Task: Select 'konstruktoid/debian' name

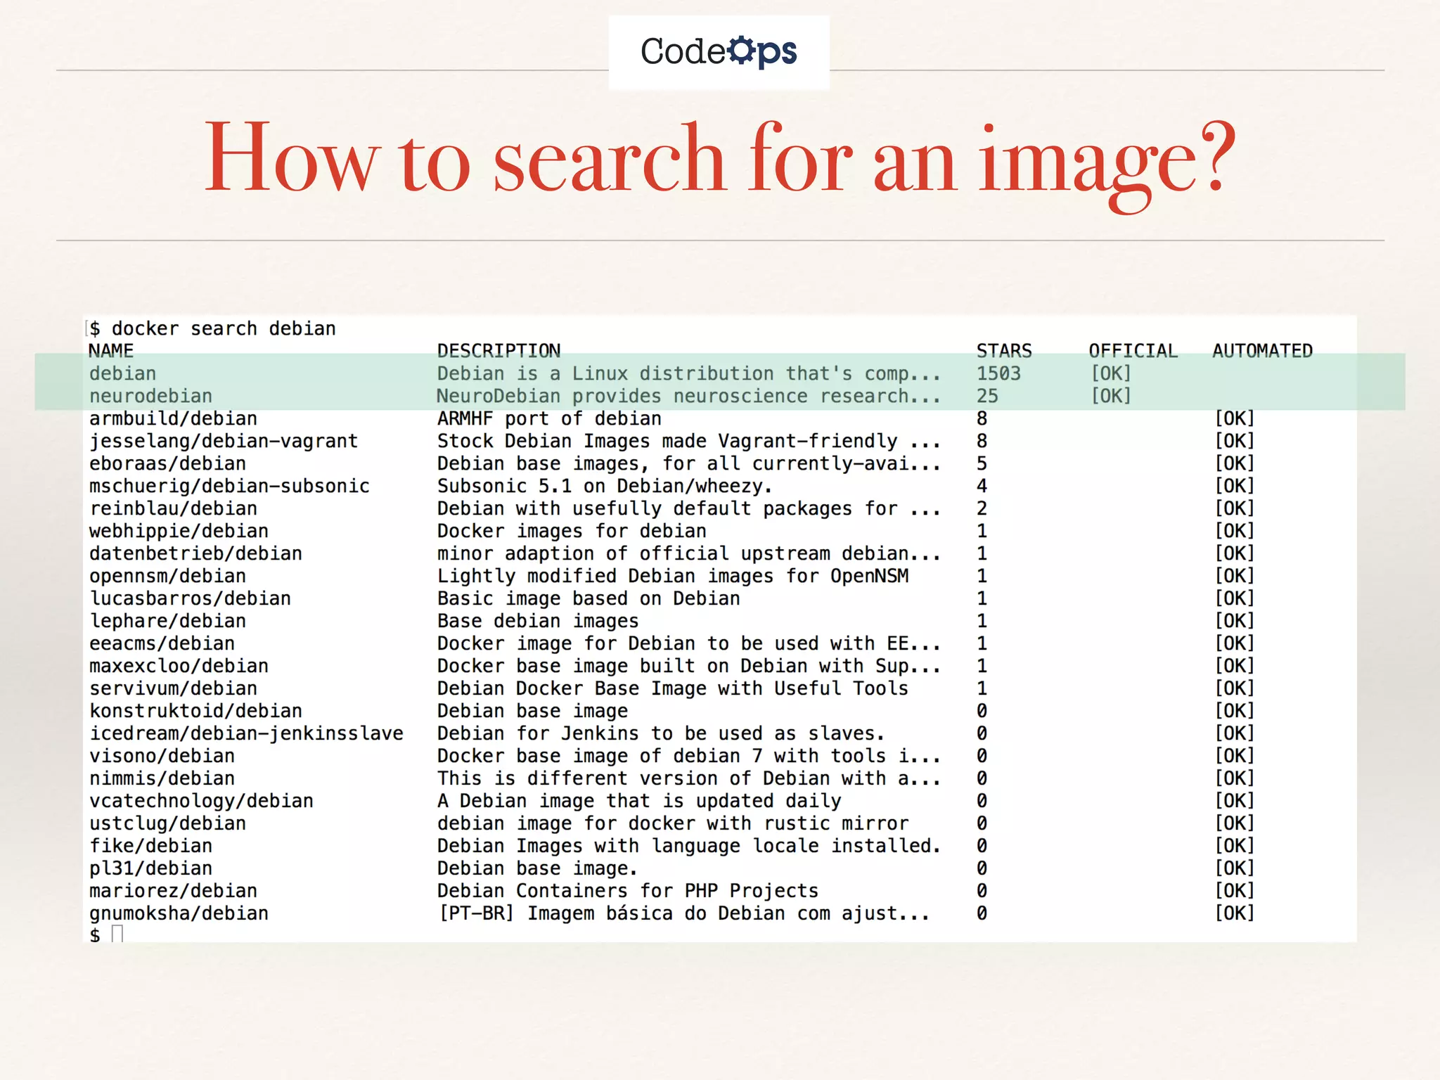Action: pyautogui.click(x=195, y=711)
